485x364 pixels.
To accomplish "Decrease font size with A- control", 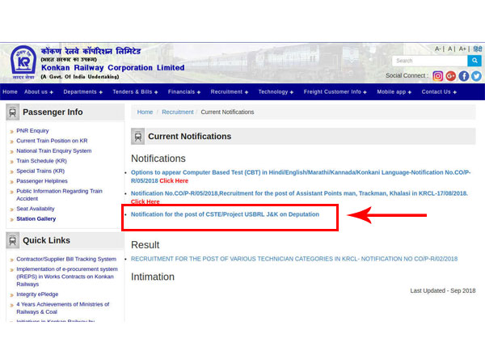I will point(437,49).
